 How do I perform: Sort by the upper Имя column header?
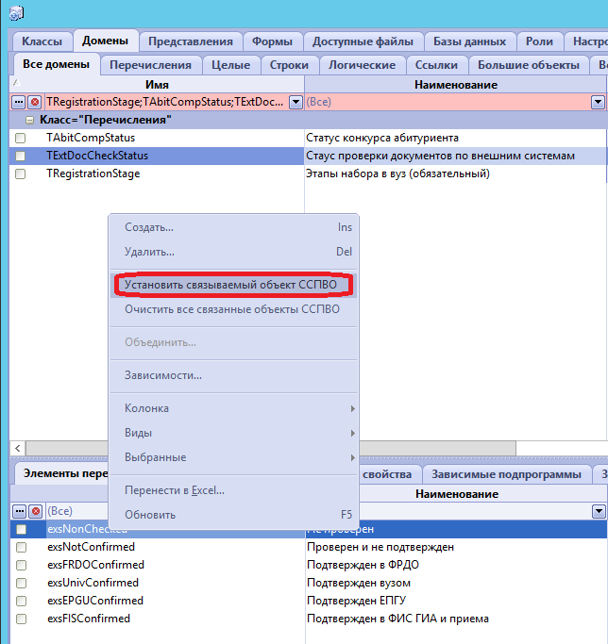[x=157, y=85]
